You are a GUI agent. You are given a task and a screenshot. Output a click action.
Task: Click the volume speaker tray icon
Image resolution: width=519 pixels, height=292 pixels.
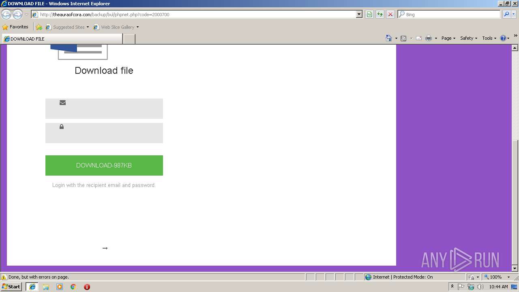[480, 287]
